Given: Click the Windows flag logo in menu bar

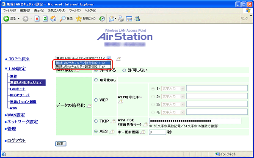Looking at the screenshot, I should (248, 10).
